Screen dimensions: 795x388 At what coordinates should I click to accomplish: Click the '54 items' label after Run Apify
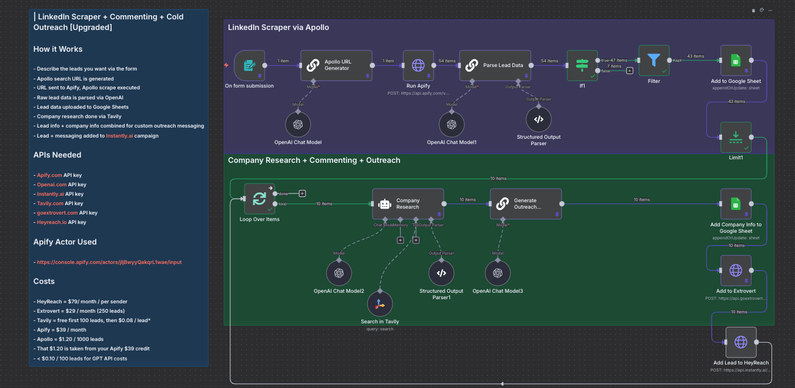447,61
